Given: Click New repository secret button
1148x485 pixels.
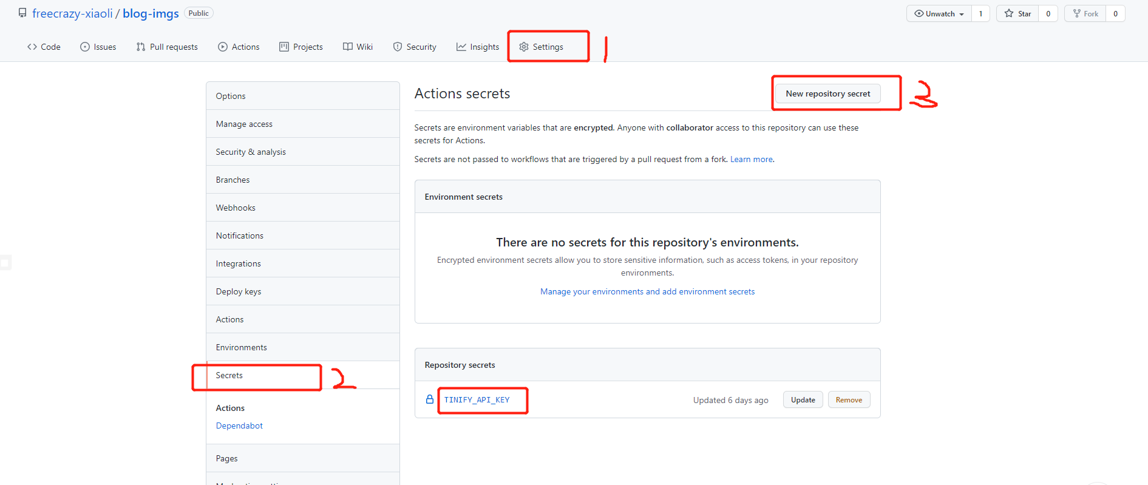Looking at the screenshot, I should [x=827, y=93].
